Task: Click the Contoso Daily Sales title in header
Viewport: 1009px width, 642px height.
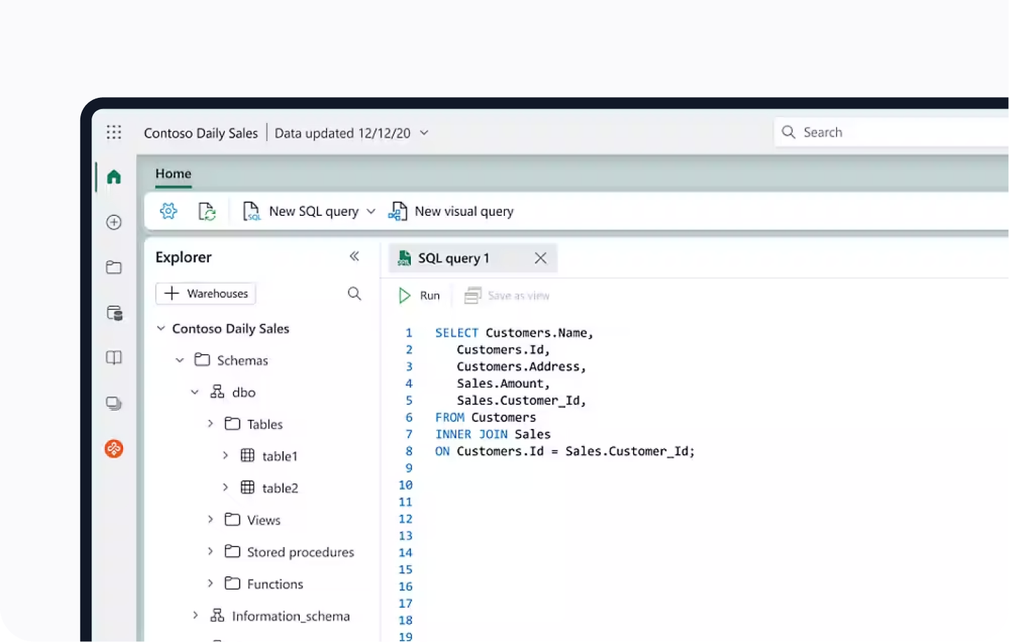Action: 201,133
